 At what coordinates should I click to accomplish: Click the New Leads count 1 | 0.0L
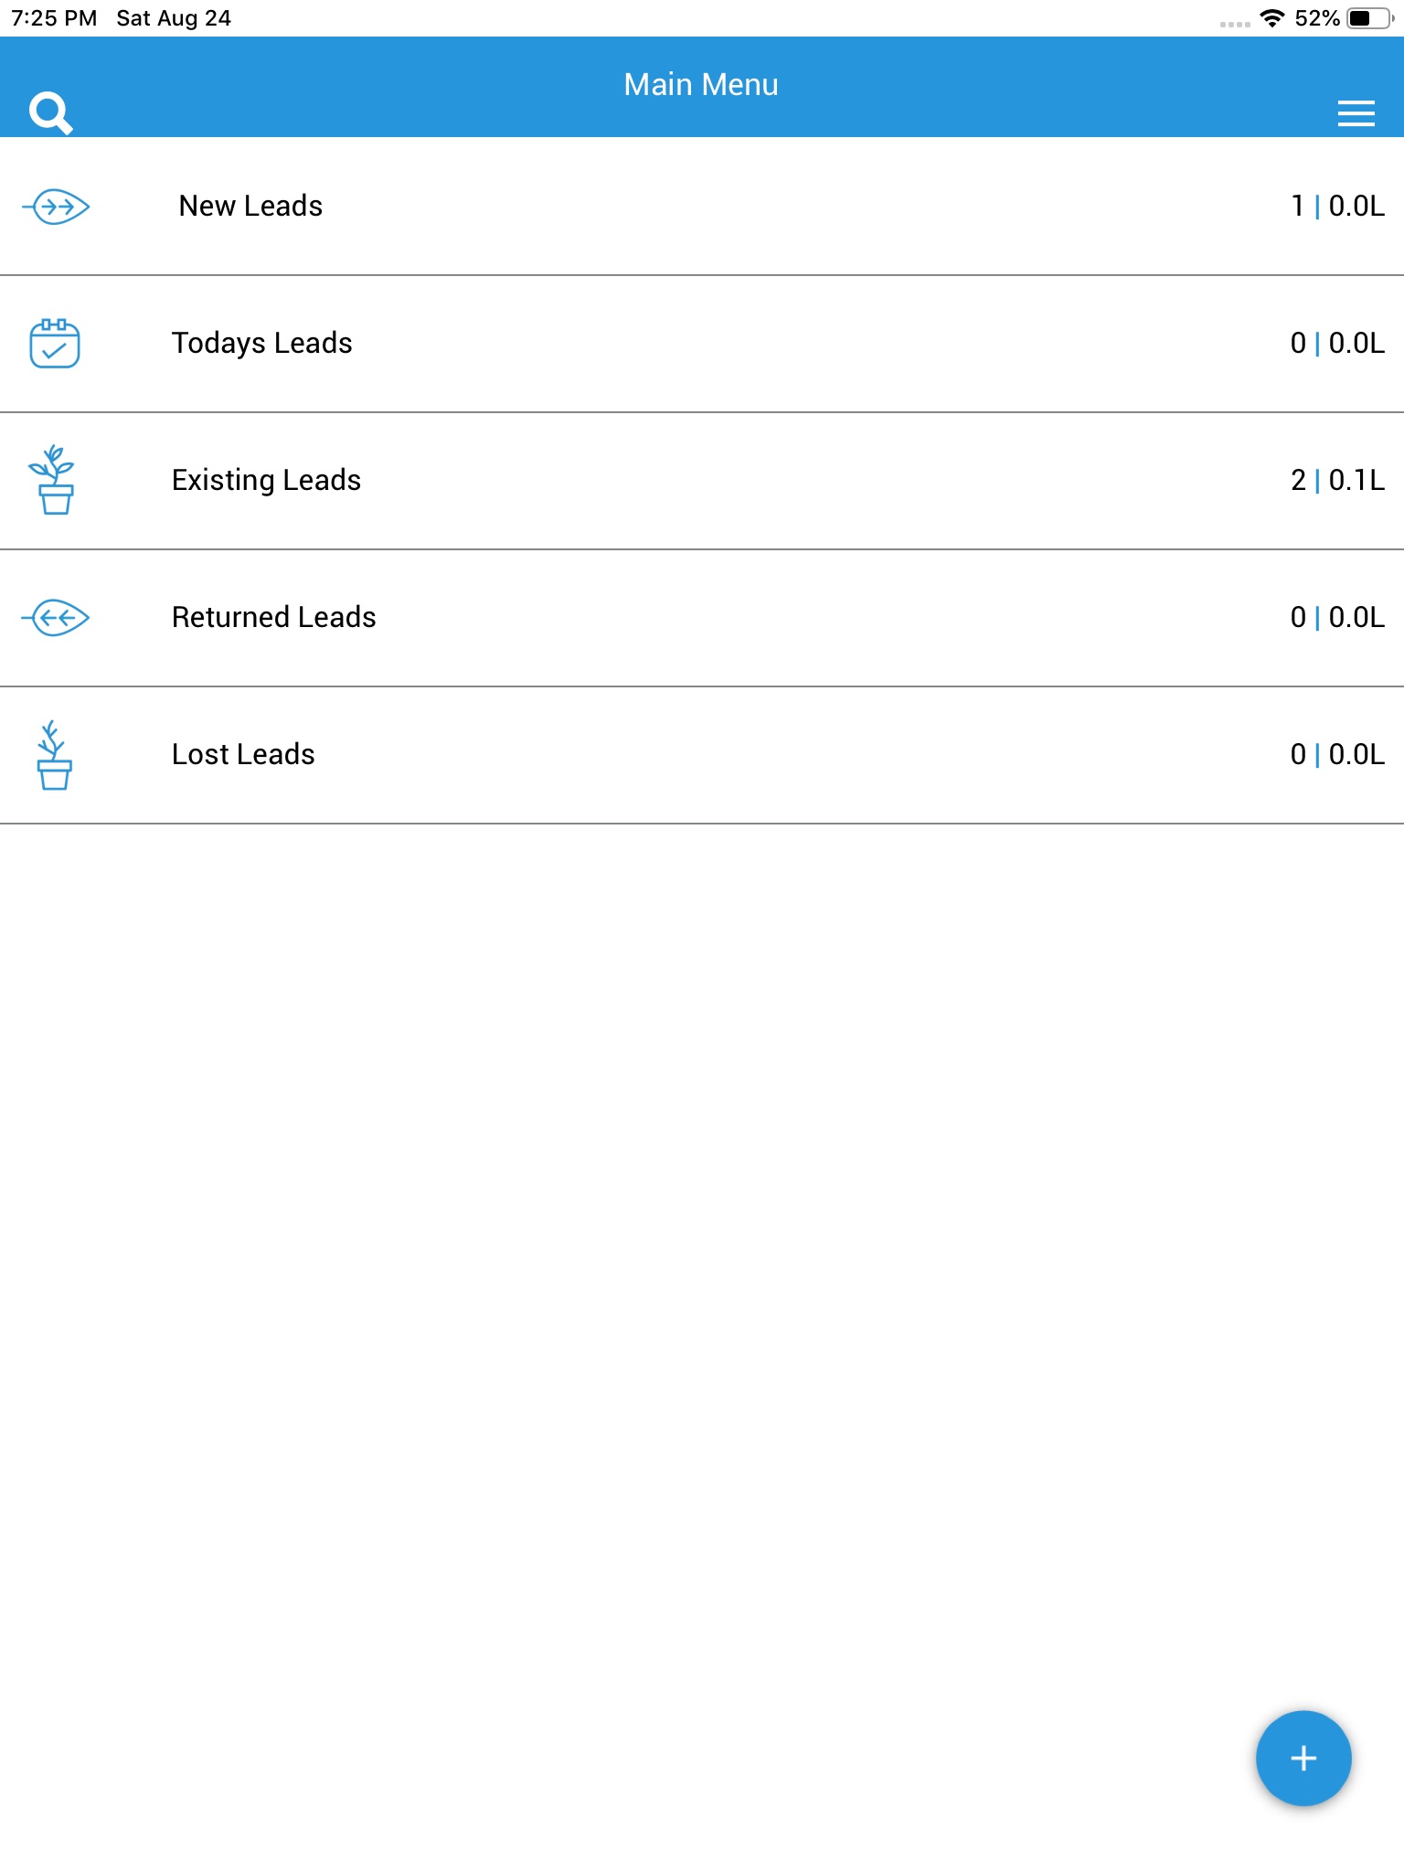tap(1336, 207)
